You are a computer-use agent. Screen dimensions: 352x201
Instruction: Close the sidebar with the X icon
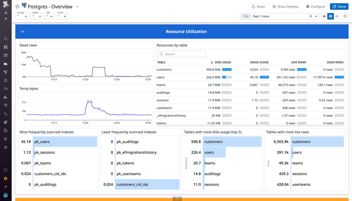6,13
